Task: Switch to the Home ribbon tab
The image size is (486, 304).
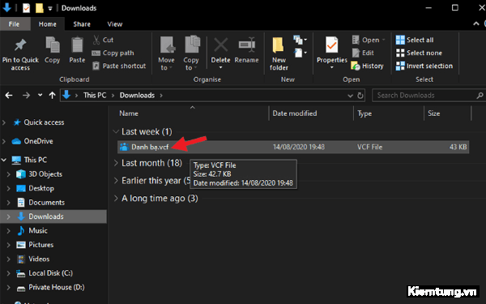Action: pyautogui.click(x=48, y=24)
